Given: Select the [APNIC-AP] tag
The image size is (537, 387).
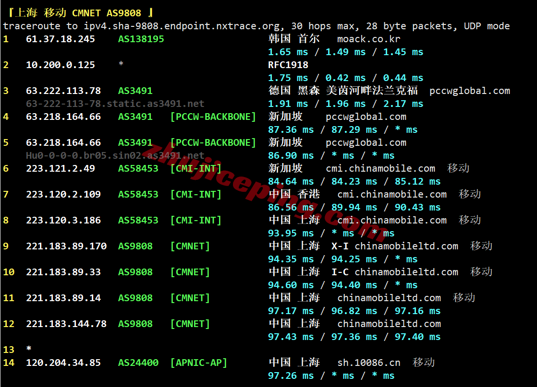Looking at the screenshot, I should pos(199,363).
